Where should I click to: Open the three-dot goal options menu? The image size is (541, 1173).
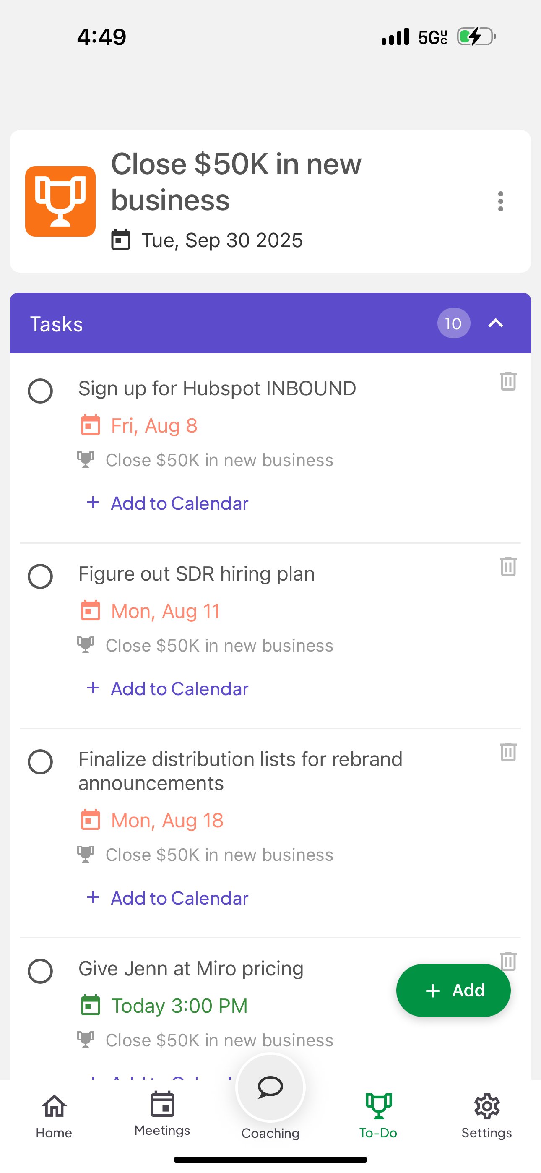[500, 201]
